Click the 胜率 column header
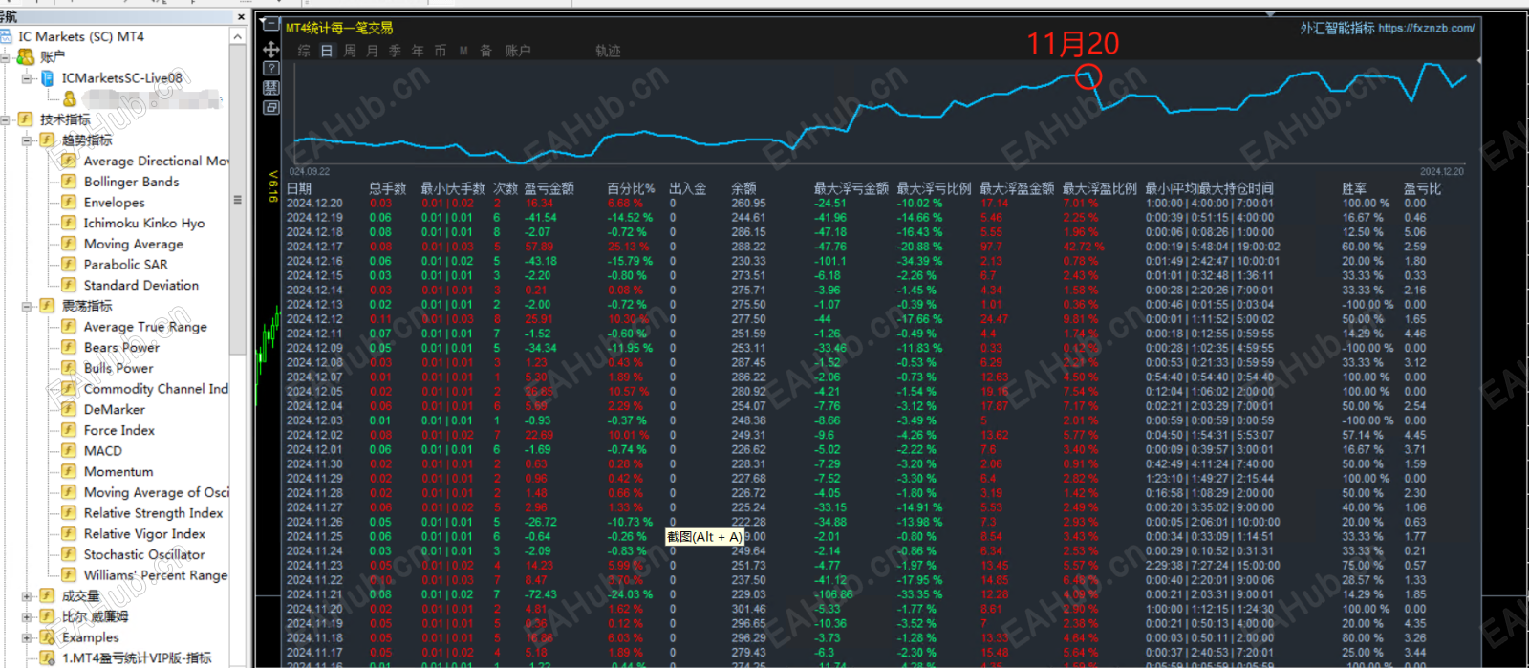This screenshot has width=1529, height=668. 1354,188
